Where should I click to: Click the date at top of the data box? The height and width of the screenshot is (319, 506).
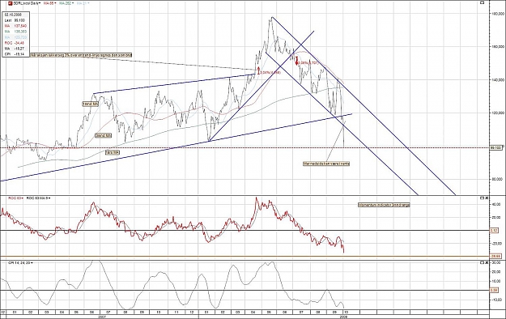click(12, 15)
